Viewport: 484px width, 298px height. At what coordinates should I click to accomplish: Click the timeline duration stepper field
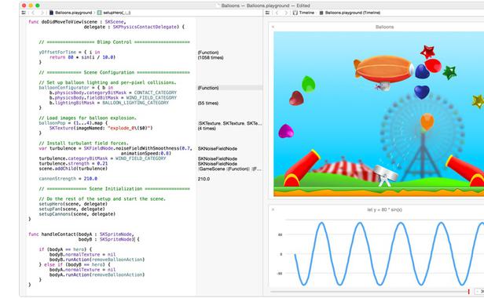click(479, 291)
